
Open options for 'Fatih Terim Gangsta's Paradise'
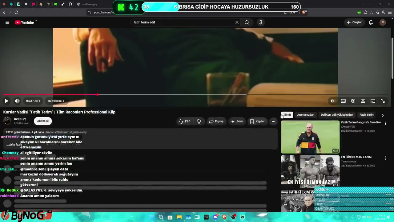(x=385, y=123)
